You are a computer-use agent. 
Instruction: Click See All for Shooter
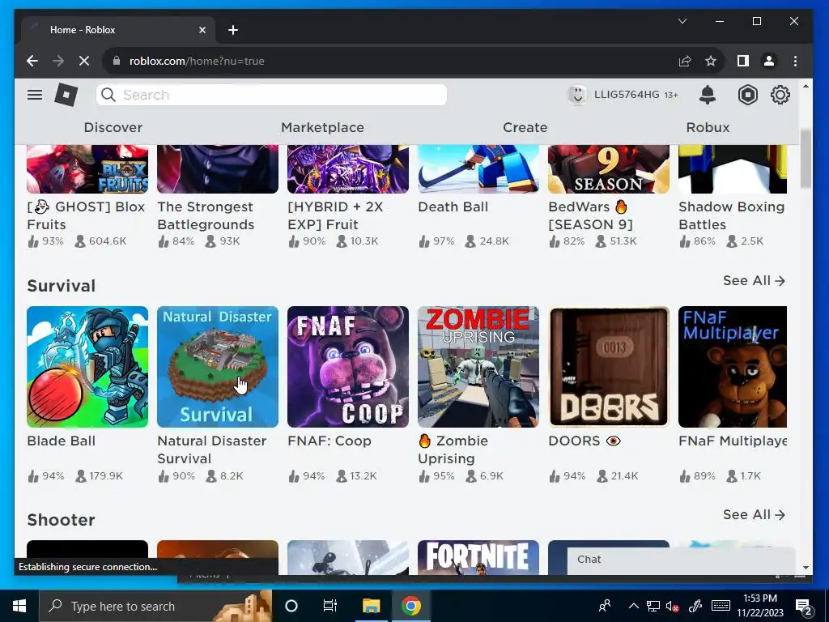coord(754,514)
